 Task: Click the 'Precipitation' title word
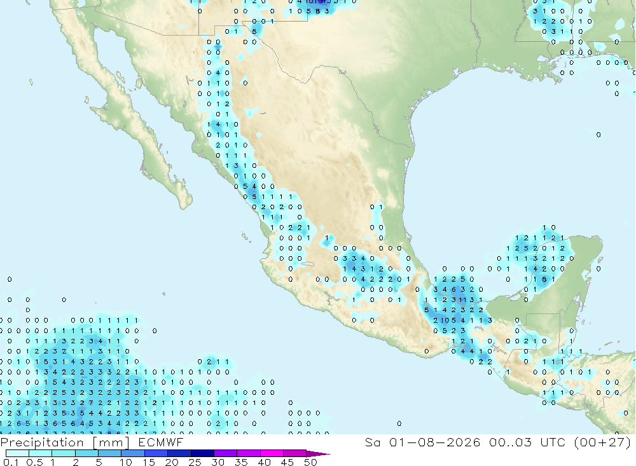pos(42,442)
